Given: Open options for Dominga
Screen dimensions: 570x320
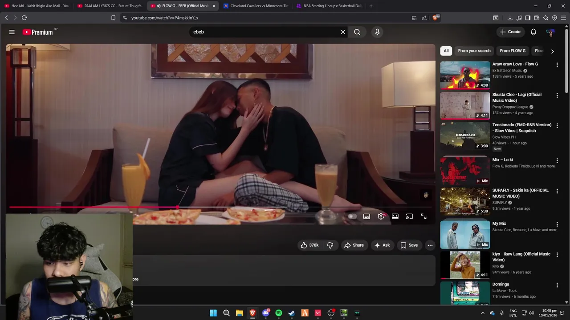Looking at the screenshot, I should [557, 285].
